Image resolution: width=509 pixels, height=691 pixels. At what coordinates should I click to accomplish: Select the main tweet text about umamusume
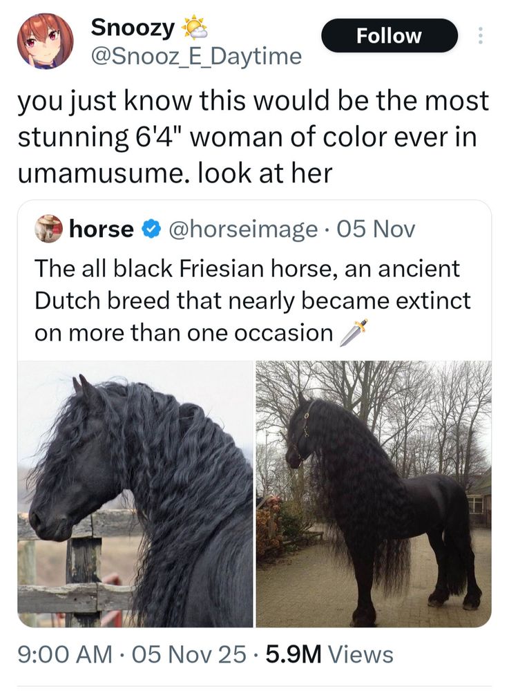pyautogui.click(x=253, y=137)
